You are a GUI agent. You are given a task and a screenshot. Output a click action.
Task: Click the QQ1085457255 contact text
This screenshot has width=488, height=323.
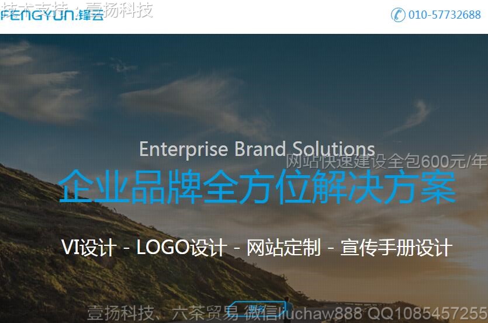(x=428, y=313)
